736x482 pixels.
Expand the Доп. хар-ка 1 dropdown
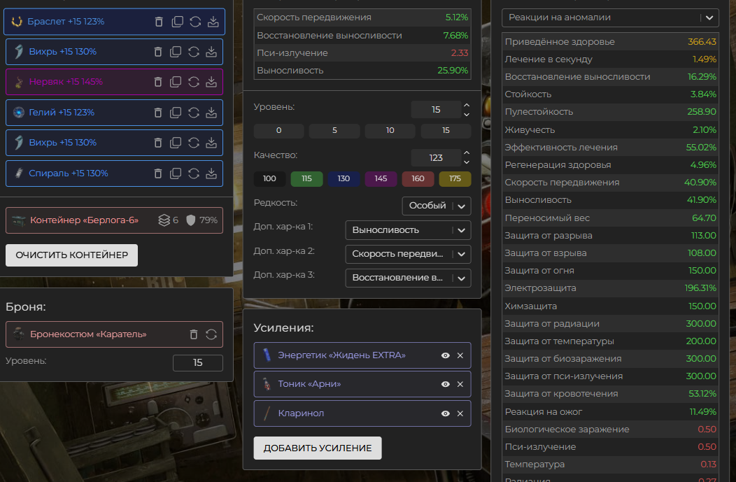[408, 230]
